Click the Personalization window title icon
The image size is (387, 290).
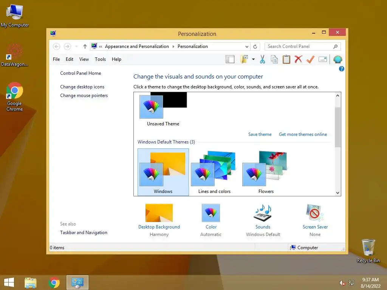(53, 34)
